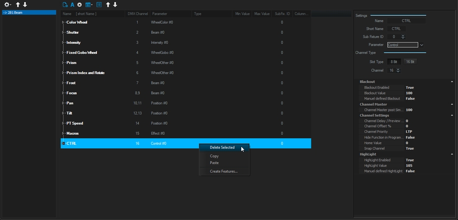The image size is (458, 220).
Task: Click the Name field containing CTRL
Action: (x=407, y=21)
